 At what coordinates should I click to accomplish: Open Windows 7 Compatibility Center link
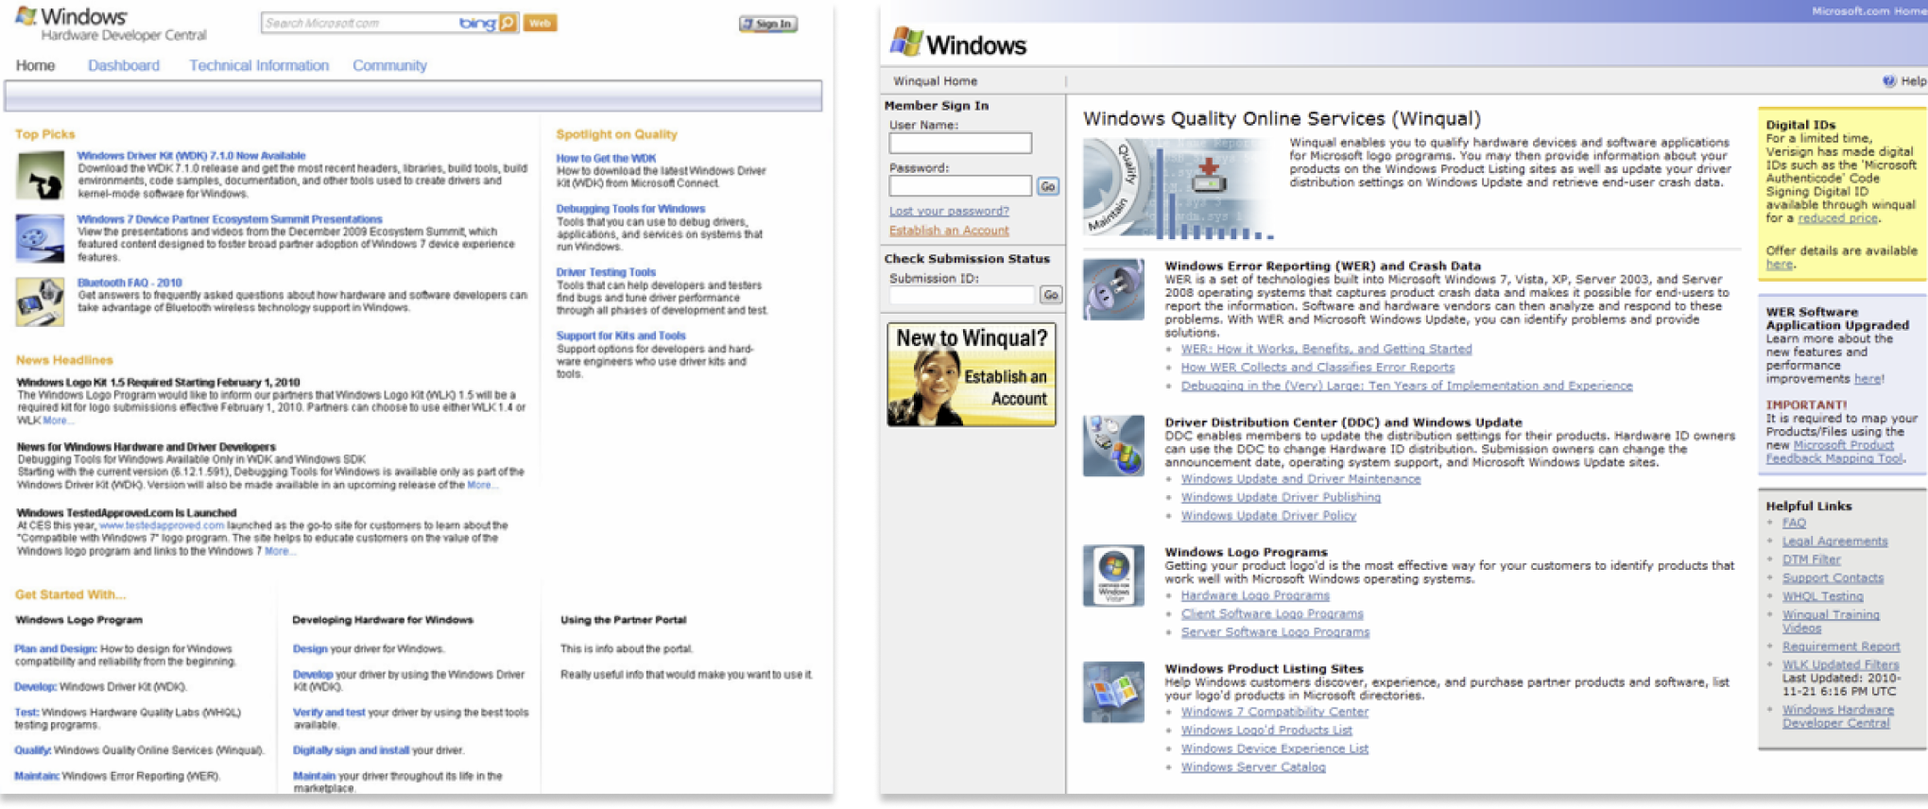pyautogui.click(x=1274, y=712)
